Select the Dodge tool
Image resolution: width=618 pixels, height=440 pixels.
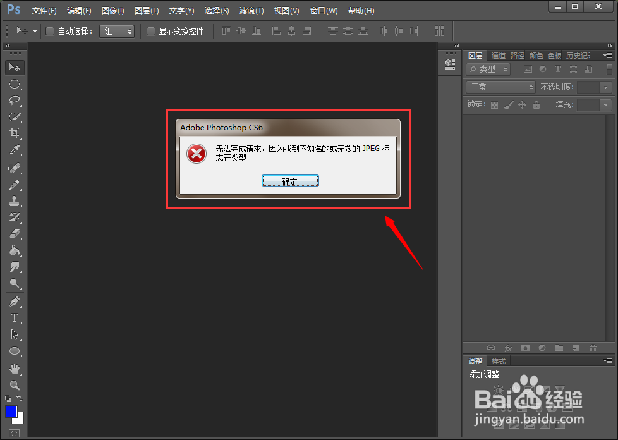15,283
